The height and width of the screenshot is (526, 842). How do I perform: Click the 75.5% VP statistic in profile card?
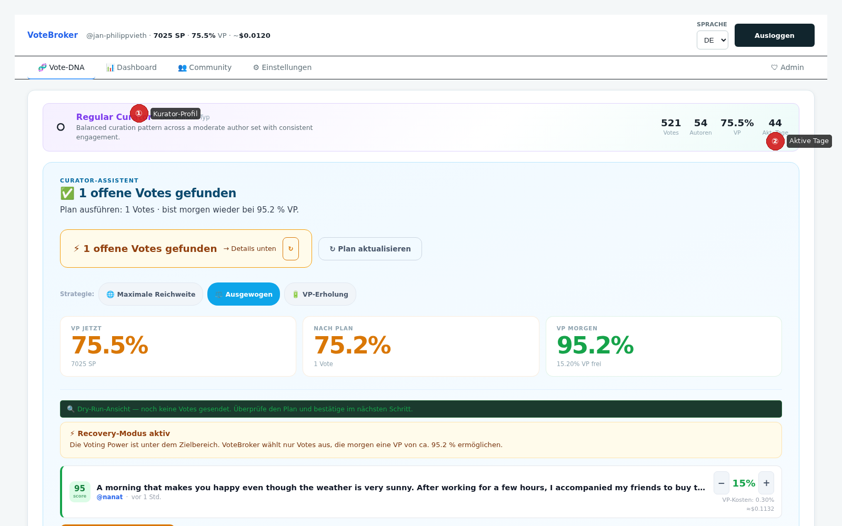(x=737, y=127)
